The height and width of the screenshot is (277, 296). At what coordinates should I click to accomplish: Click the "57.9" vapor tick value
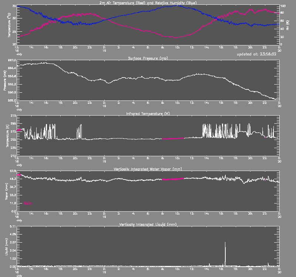tap(13, 171)
